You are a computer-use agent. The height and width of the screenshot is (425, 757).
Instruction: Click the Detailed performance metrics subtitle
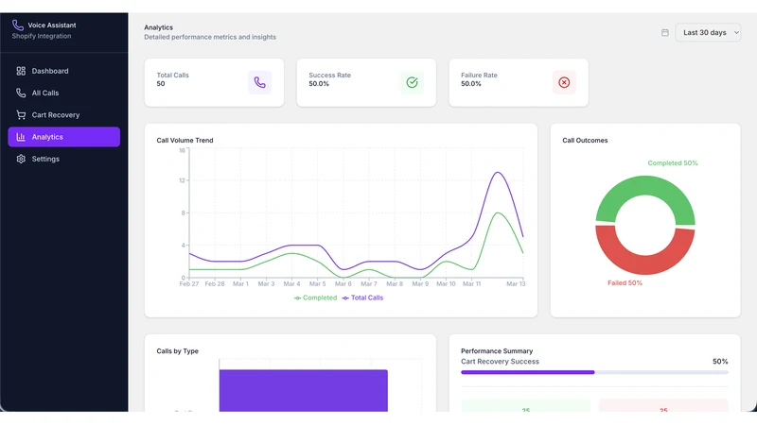coord(210,37)
